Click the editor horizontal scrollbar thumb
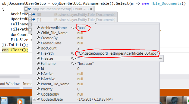Screen dimensions: 189x104 [10, 77]
